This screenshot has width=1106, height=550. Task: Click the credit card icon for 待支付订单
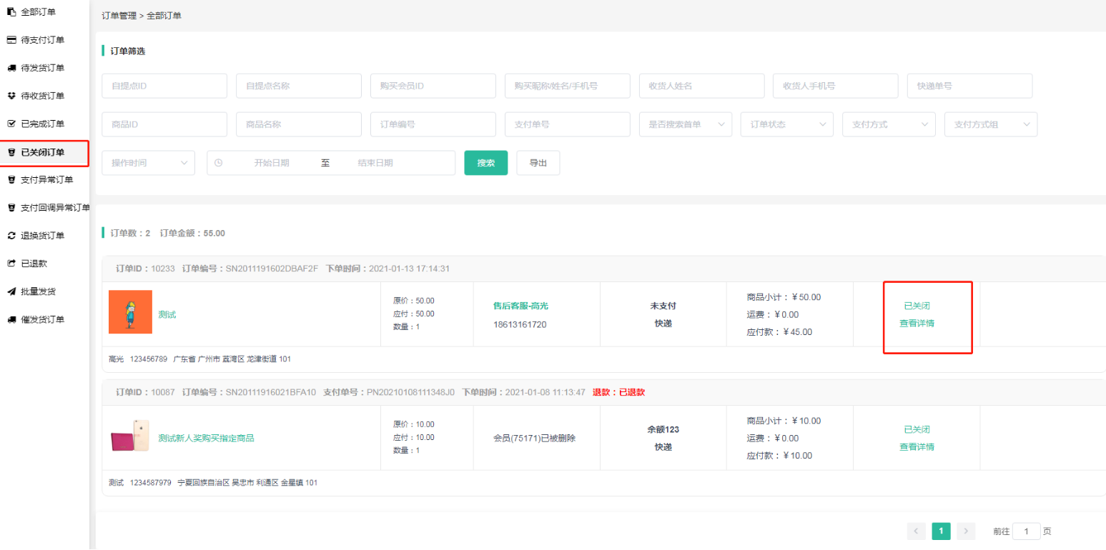tap(11, 40)
